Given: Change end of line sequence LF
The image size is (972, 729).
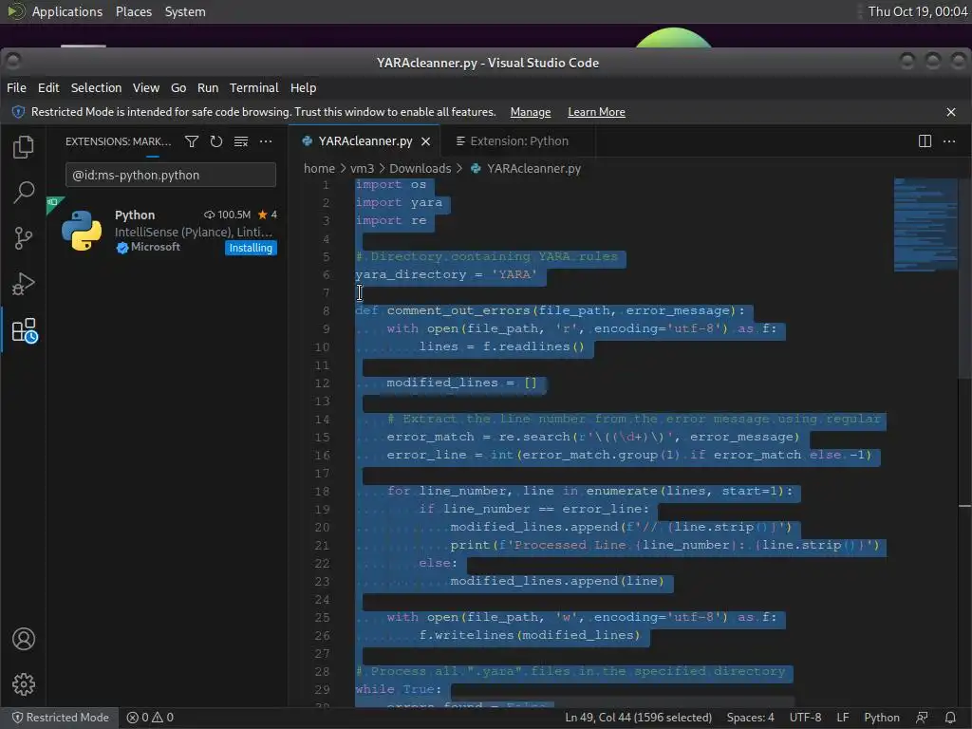Looking at the screenshot, I should pyautogui.click(x=843, y=718).
